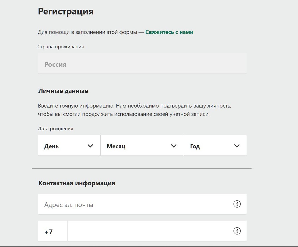Select the +7 country code box

pos(53,231)
